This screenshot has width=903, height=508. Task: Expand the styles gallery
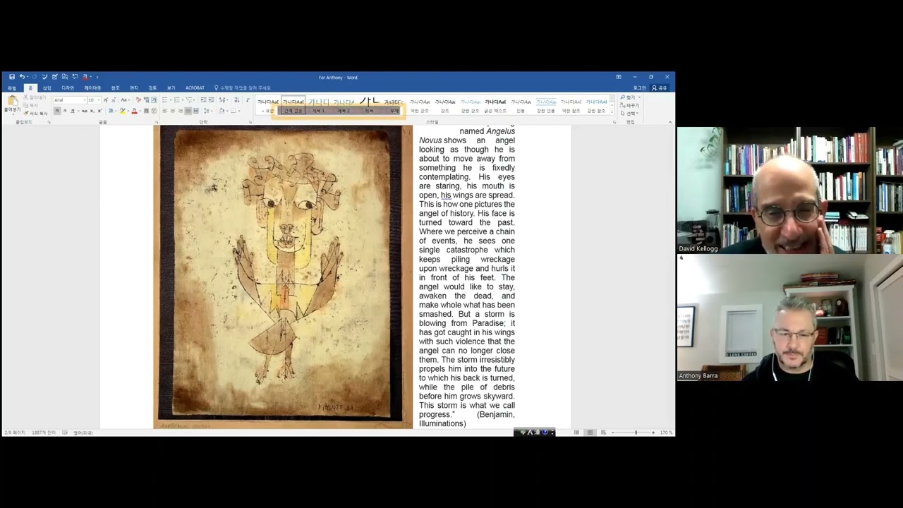point(612,111)
